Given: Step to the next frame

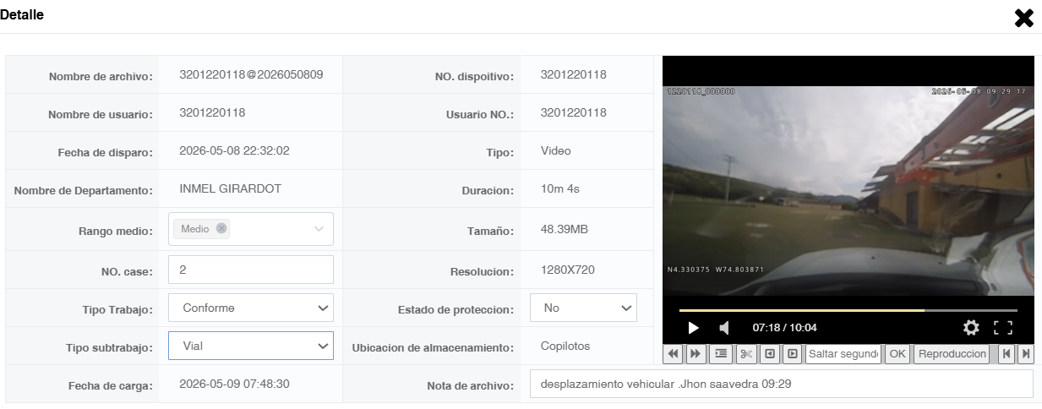Looking at the screenshot, I should [x=793, y=354].
